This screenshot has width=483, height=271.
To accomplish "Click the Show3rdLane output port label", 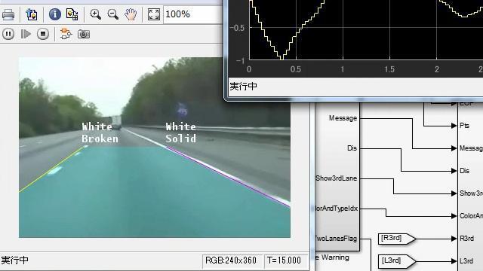I will coord(337,178).
